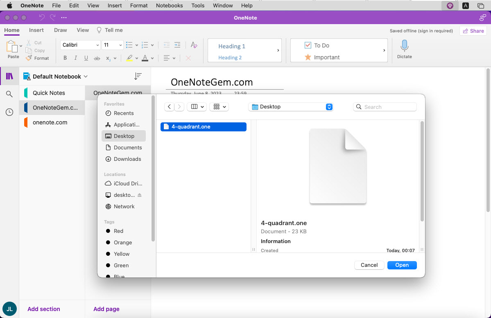The height and width of the screenshot is (318, 491).
Task: Open Downloads in dialog sidebar
Action: [124, 159]
